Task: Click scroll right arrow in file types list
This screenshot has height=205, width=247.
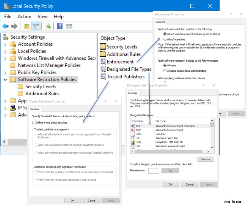Action: point(208,151)
